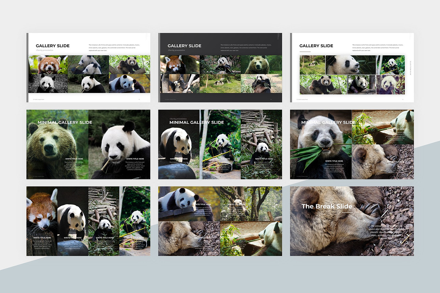
Task: Open the four-quadrant slide with panda resting on log
Action: [220, 221]
